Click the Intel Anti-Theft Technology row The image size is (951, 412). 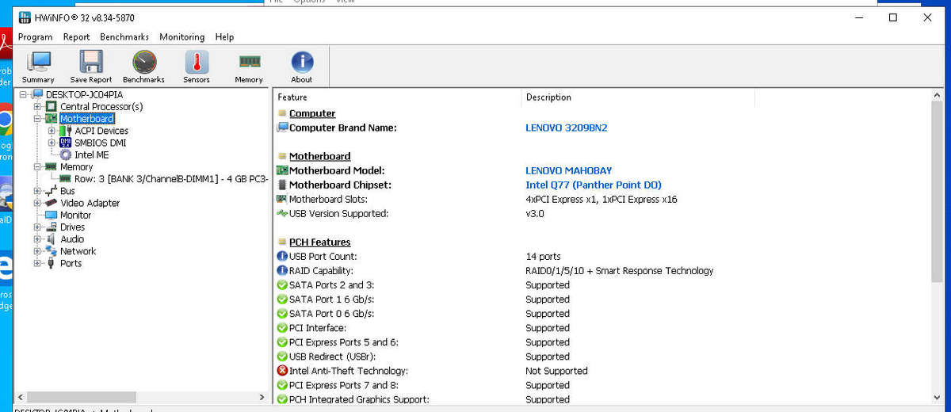(602, 371)
